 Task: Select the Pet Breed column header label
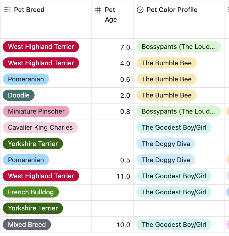click(29, 10)
